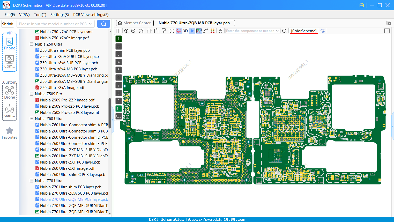This screenshot has height=222, width=394.
Task: Collapse the Nubia Z50S Pro folder
Action: click(32, 94)
